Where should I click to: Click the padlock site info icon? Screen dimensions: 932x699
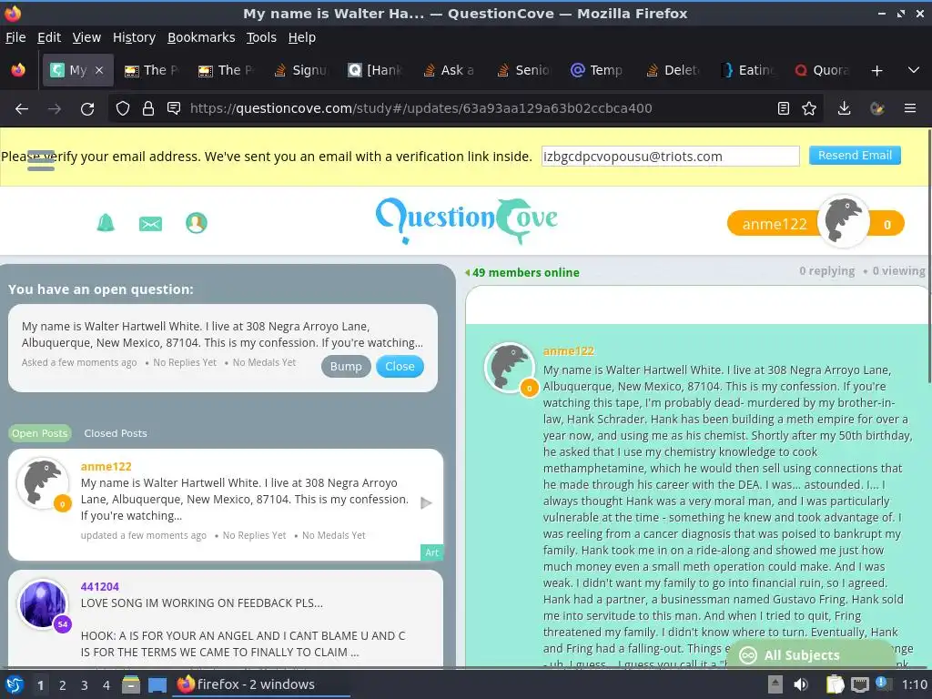tap(148, 108)
